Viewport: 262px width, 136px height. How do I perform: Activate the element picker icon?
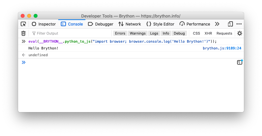[x=23, y=24]
